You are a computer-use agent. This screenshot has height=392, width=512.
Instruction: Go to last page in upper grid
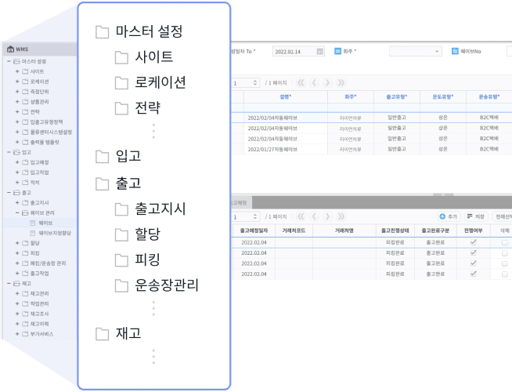coord(341,82)
